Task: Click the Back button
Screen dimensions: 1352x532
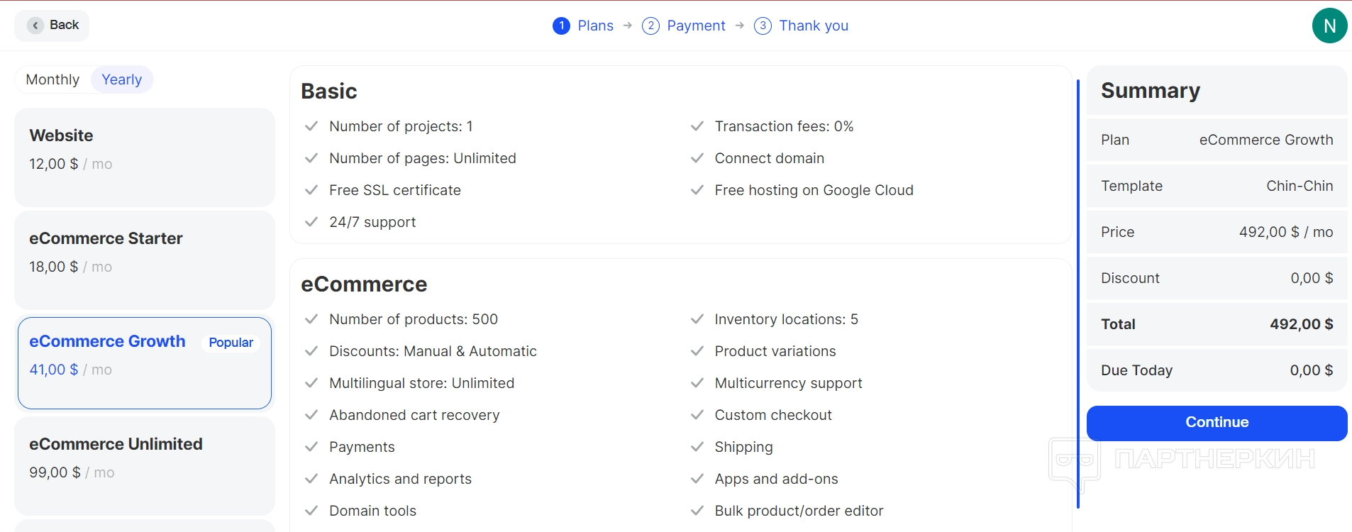Action: [x=52, y=26]
